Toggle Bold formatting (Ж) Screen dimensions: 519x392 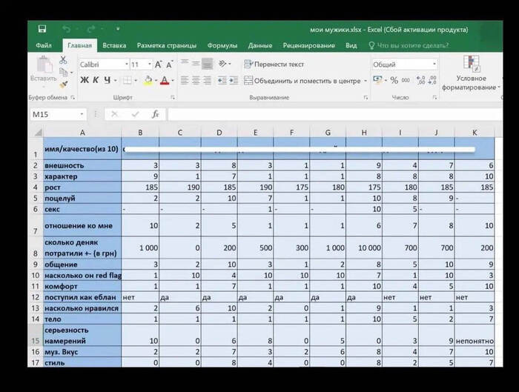pos(84,80)
